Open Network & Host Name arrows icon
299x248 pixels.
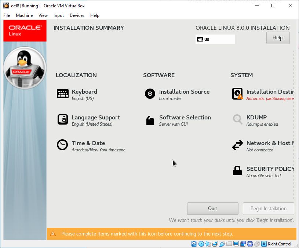coord(237,145)
